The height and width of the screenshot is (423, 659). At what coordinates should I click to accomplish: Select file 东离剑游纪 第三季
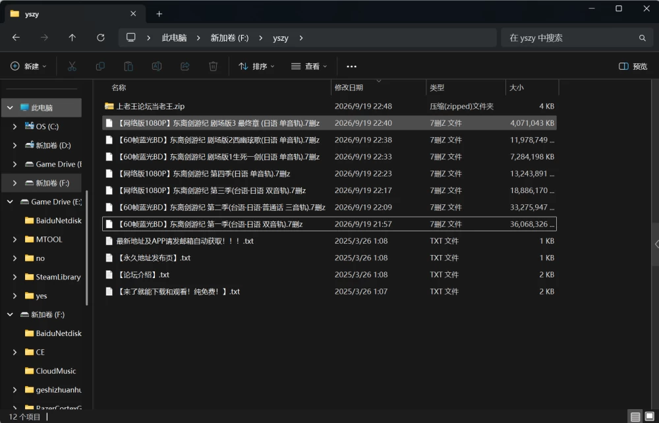point(329,190)
